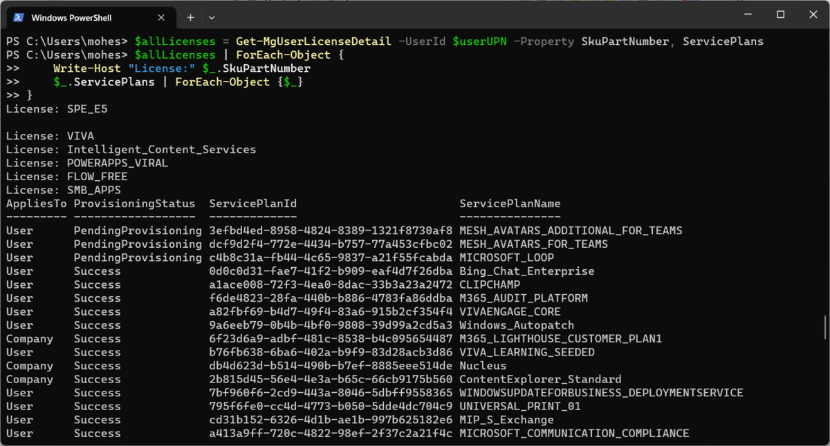Image resolution: width=830 pixels, height=446 pixels.
Task: Click the License: SPE_E5 line
Action: (57, 109)
